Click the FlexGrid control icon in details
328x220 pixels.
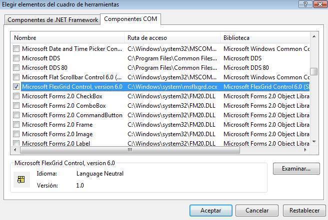click(x=21, y=180)
